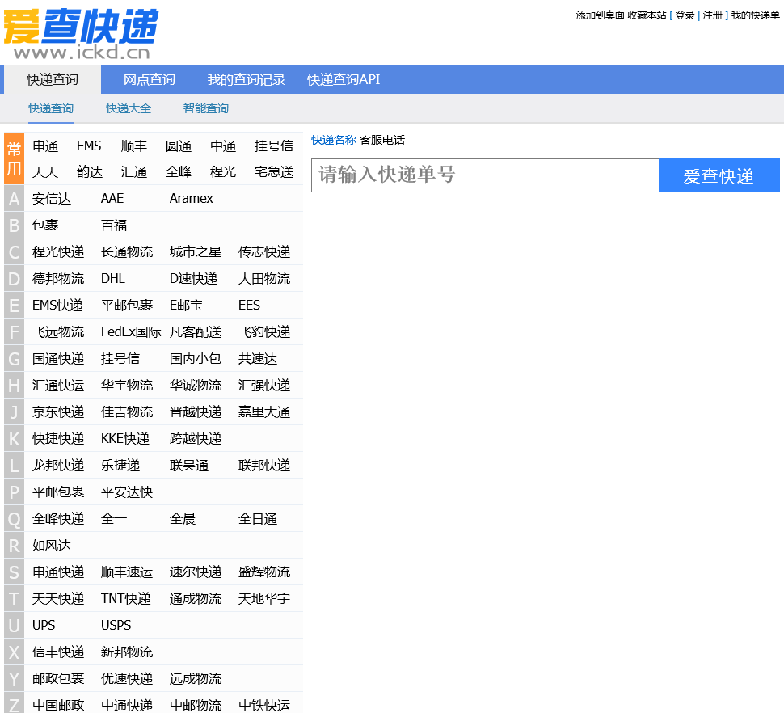Select 飞豹快递 courier
The width and height of the screenshot is (784, 713).
pos(264,332)
